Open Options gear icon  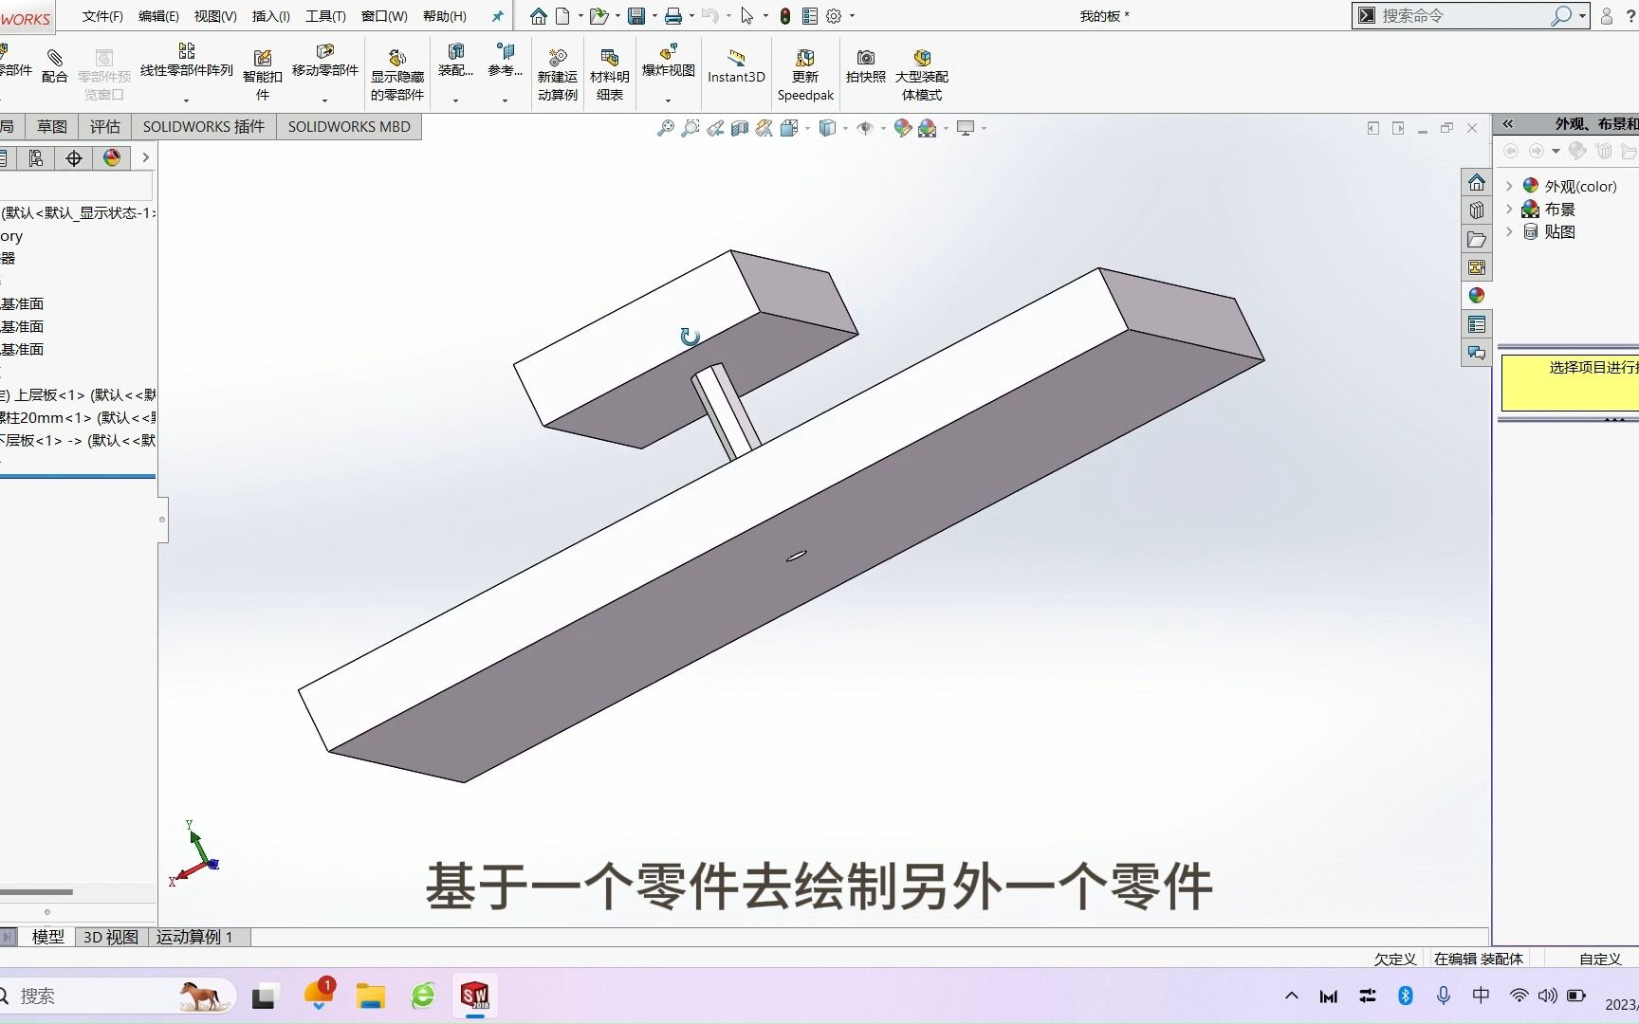[834, 16]
